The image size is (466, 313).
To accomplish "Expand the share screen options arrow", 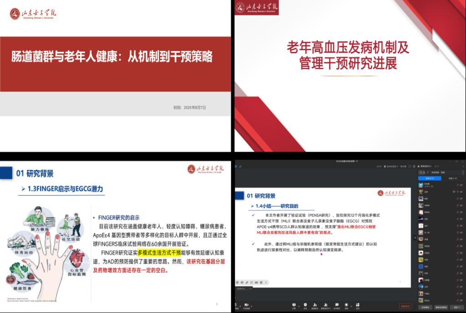I will pos(299,306).
